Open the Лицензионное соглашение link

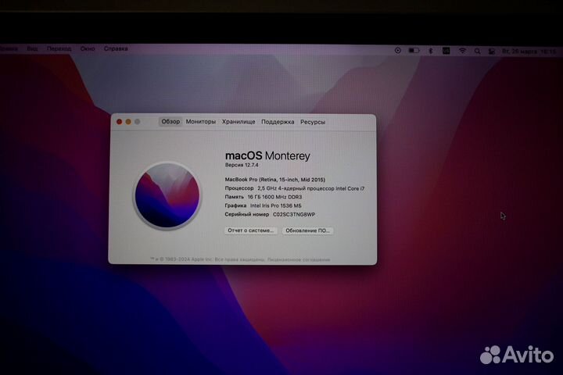click(x=299, y=259)
